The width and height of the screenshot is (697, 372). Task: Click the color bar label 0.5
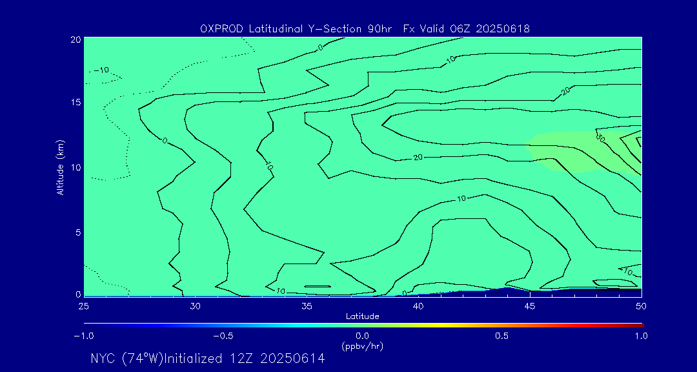[502, 336]
